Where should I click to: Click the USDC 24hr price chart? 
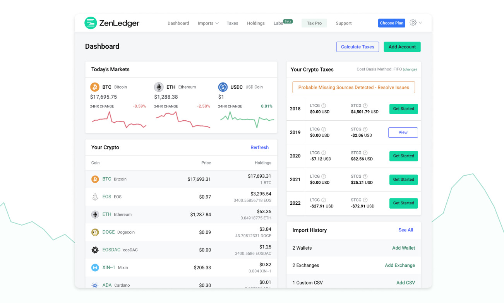(247, 120)
